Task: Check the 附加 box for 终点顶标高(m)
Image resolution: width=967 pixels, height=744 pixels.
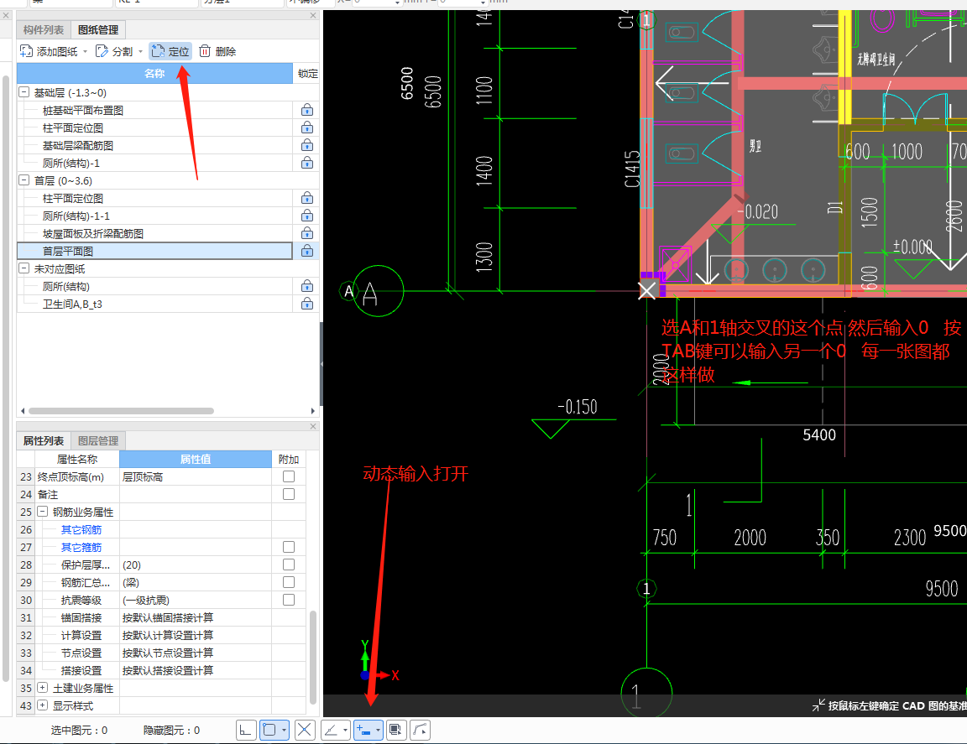Action: (x=289, y=476)
